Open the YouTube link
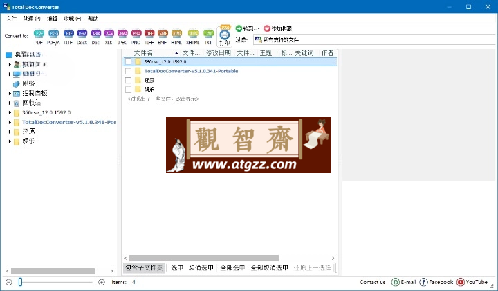The height and width of the screenshot is (291, 498). tap(472, 282)
